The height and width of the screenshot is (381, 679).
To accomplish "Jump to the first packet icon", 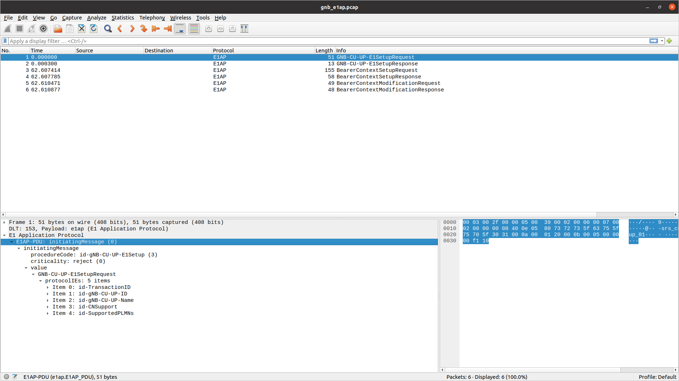I will click(156, 29).
